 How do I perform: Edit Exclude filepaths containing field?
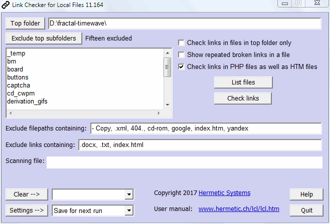tap(206, 128)
